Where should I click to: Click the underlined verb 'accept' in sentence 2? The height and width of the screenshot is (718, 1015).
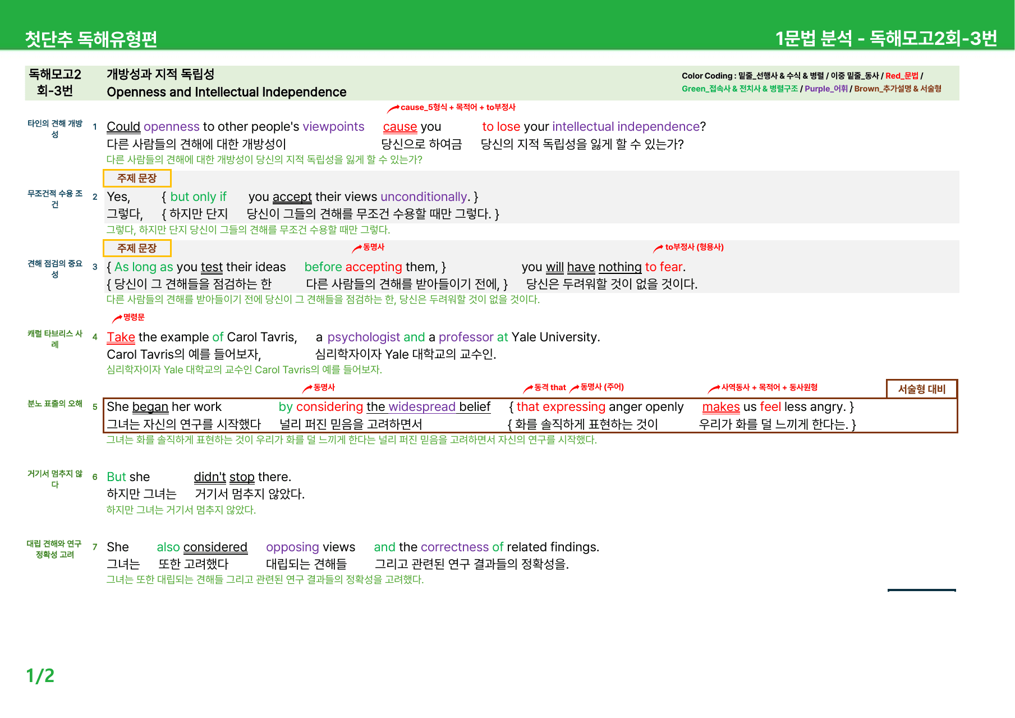click(292, 197)
